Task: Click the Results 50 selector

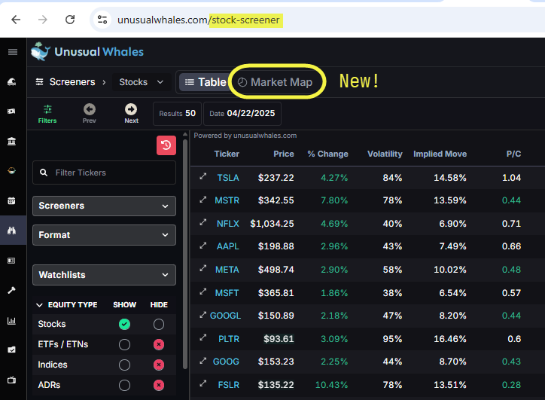Action: tap(177, 114)
